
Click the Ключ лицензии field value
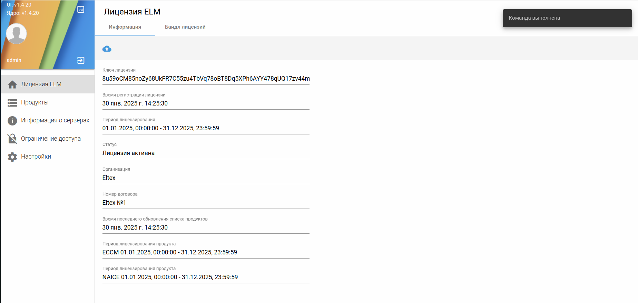click(x=206, y=79)
